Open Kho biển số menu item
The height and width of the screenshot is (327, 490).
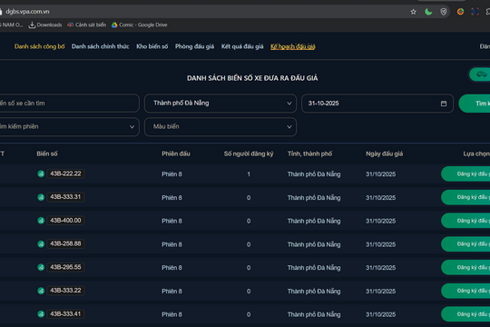coord(152,46)
